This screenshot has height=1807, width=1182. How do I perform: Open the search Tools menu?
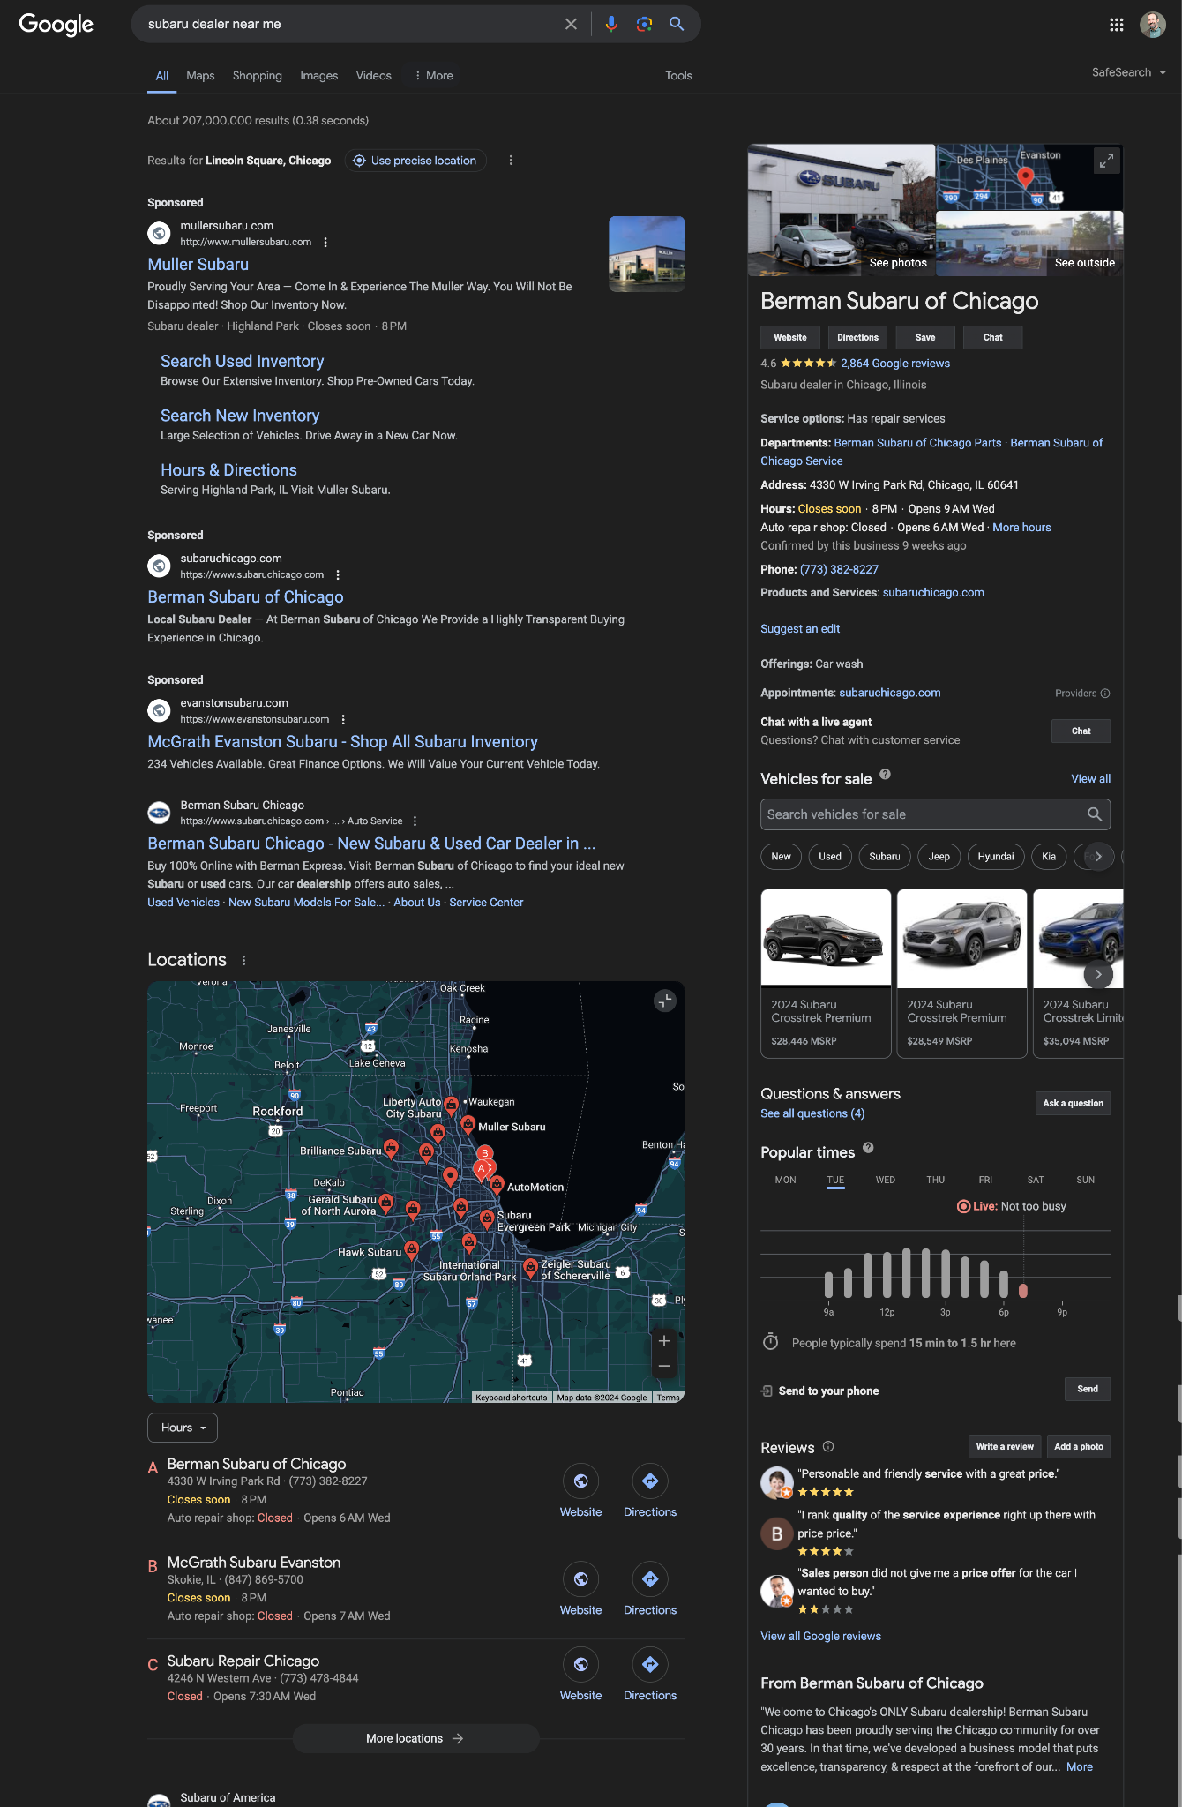(678, 76)
